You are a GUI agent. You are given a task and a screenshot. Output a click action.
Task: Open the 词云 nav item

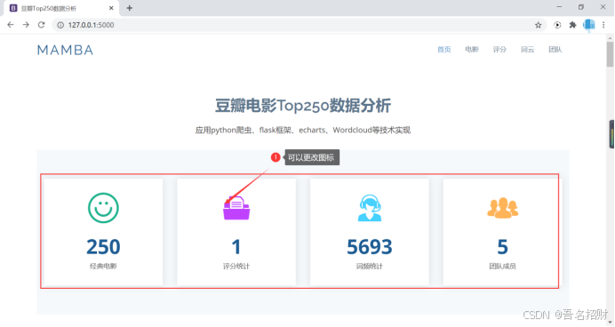[x=528, y=50]
